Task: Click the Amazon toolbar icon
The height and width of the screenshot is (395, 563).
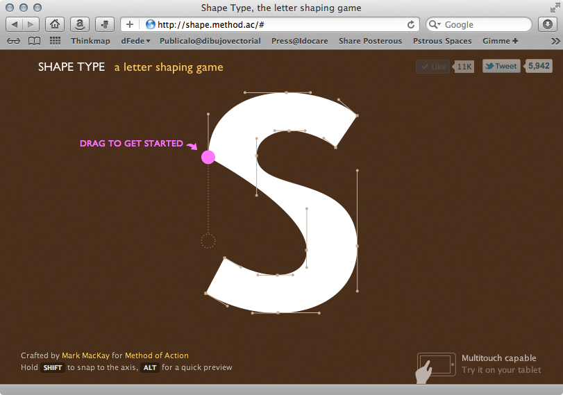Action: (x=80, y=24)
